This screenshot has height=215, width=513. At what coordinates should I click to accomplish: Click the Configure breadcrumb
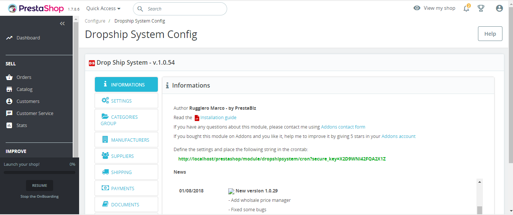coord(95,21)
